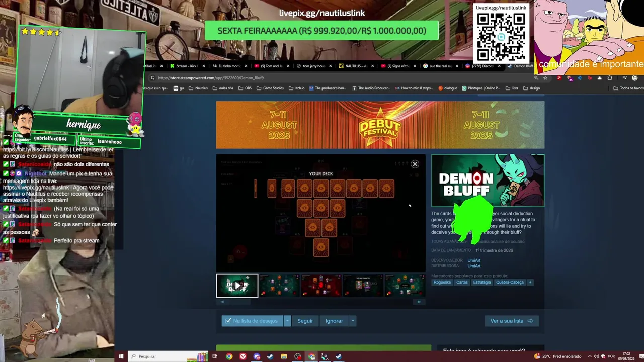Open the Windows Start menu
Screen dimensions: 644x362
pos(121,356)
